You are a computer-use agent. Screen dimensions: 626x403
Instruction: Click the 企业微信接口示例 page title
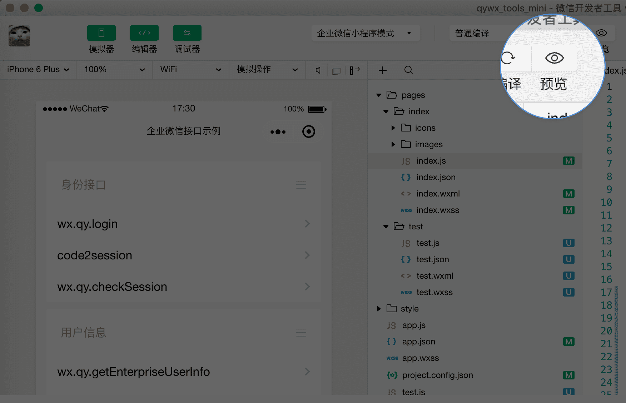183,131
